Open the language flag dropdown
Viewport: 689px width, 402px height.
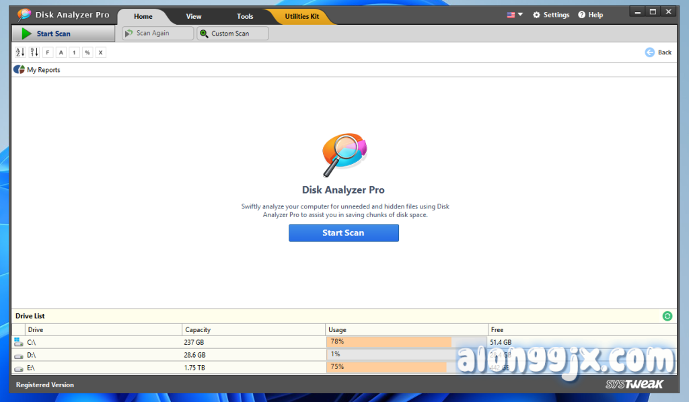pyautogui.click(x=515, y=15)
